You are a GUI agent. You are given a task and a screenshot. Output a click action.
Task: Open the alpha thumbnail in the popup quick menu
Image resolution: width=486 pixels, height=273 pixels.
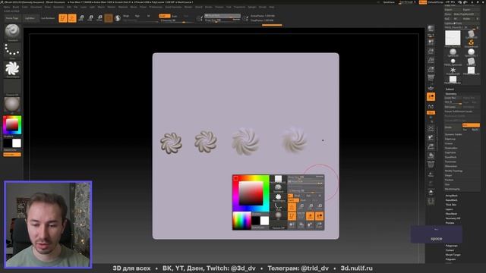pyautogui.click(x=279, y=197)
